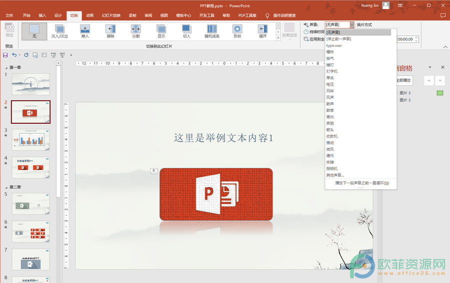Save the presentation from quick access toolbar
This screenshot has height=283, width=450.
tap(5, 55)
